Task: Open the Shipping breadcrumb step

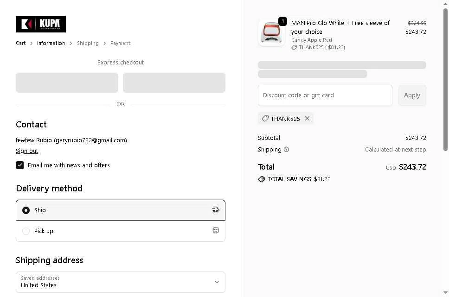Action: (88, 43)
